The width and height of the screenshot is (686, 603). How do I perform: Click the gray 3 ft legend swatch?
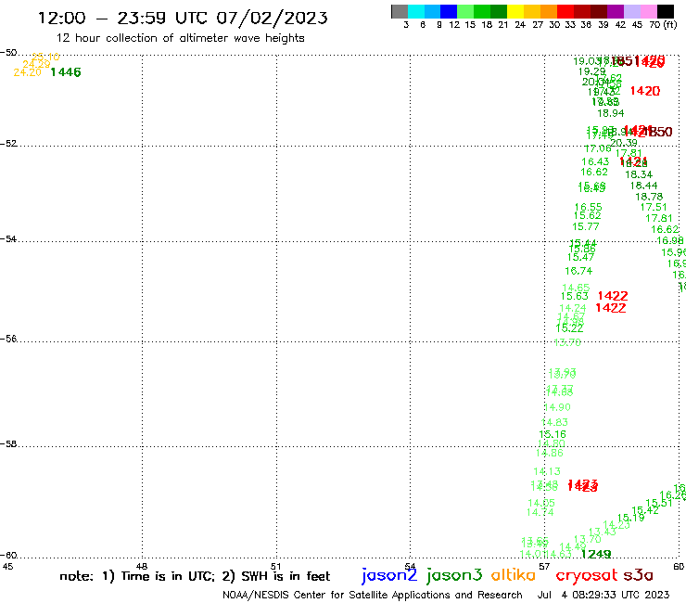pos(400,11)
